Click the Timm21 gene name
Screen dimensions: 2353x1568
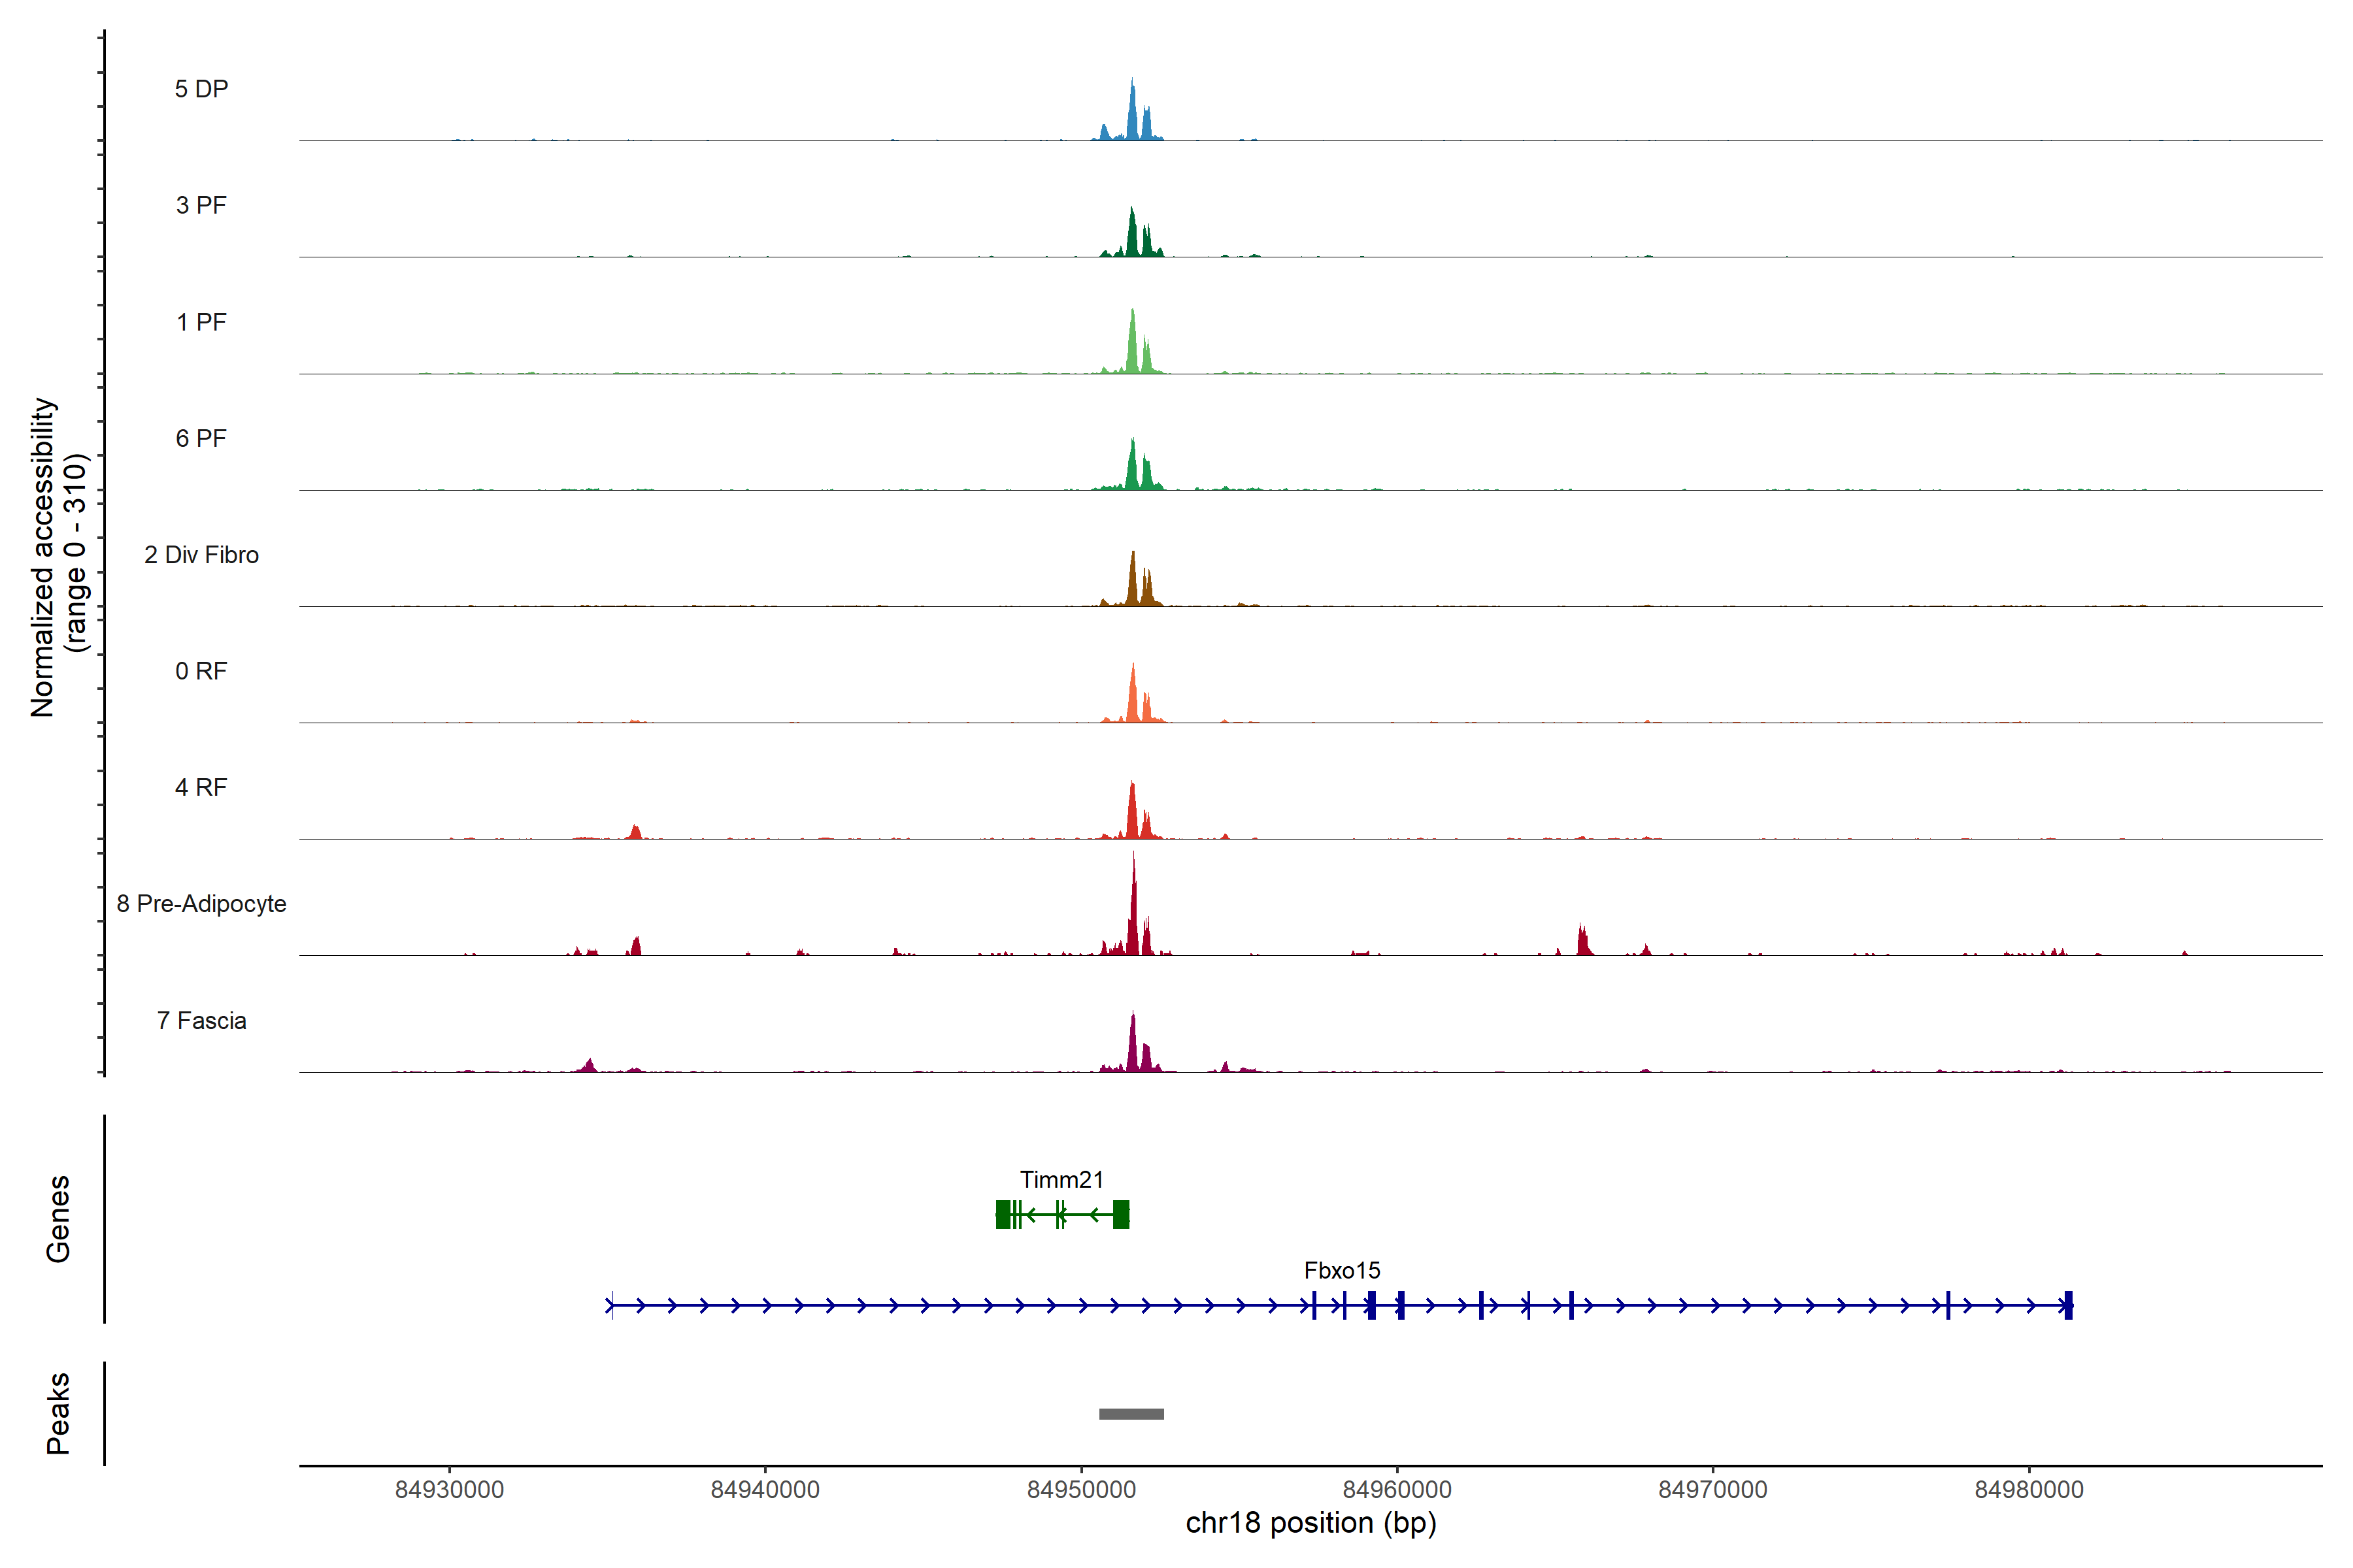[x=1061, y=1180]
